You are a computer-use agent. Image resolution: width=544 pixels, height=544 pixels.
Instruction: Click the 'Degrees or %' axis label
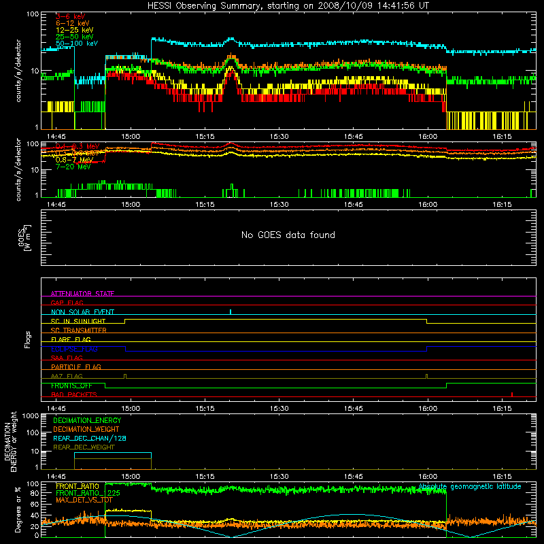click(18, 509)
